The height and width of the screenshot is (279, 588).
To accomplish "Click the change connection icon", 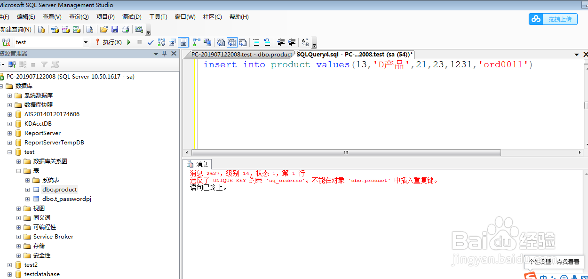I will click(6, 42).
